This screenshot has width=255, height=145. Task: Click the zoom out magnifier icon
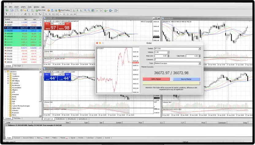(x=89, y=10)
